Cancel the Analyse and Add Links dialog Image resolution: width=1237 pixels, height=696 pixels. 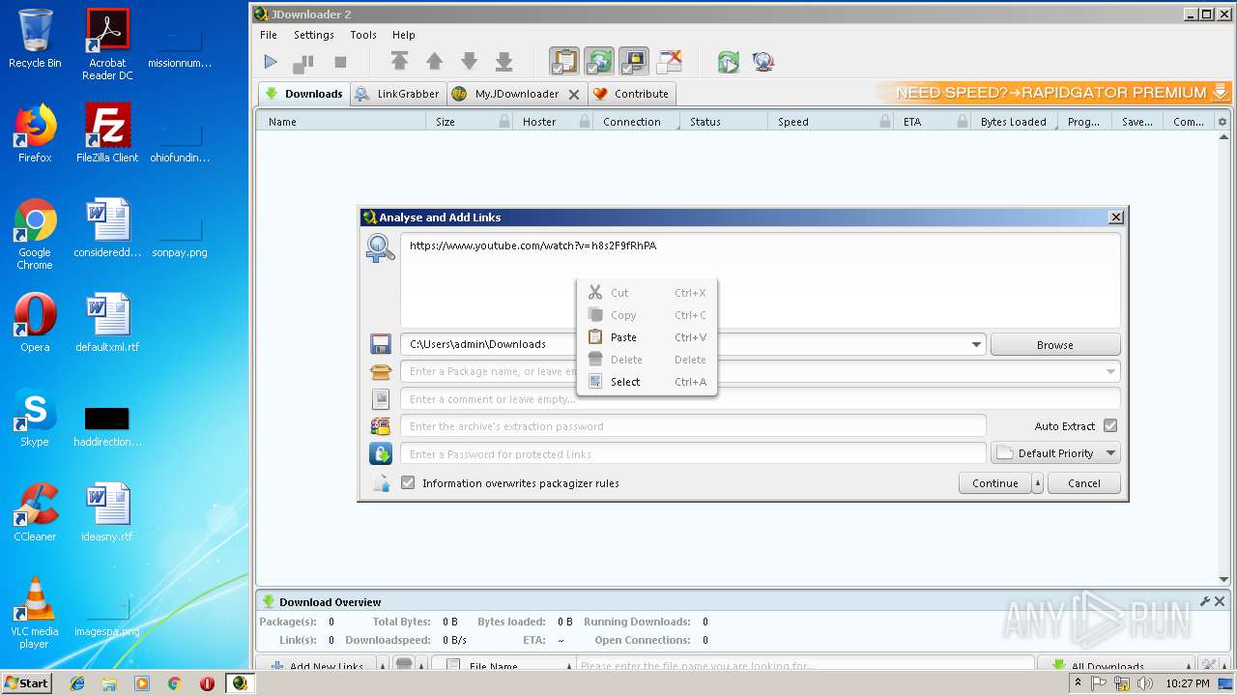[1083, 483]
